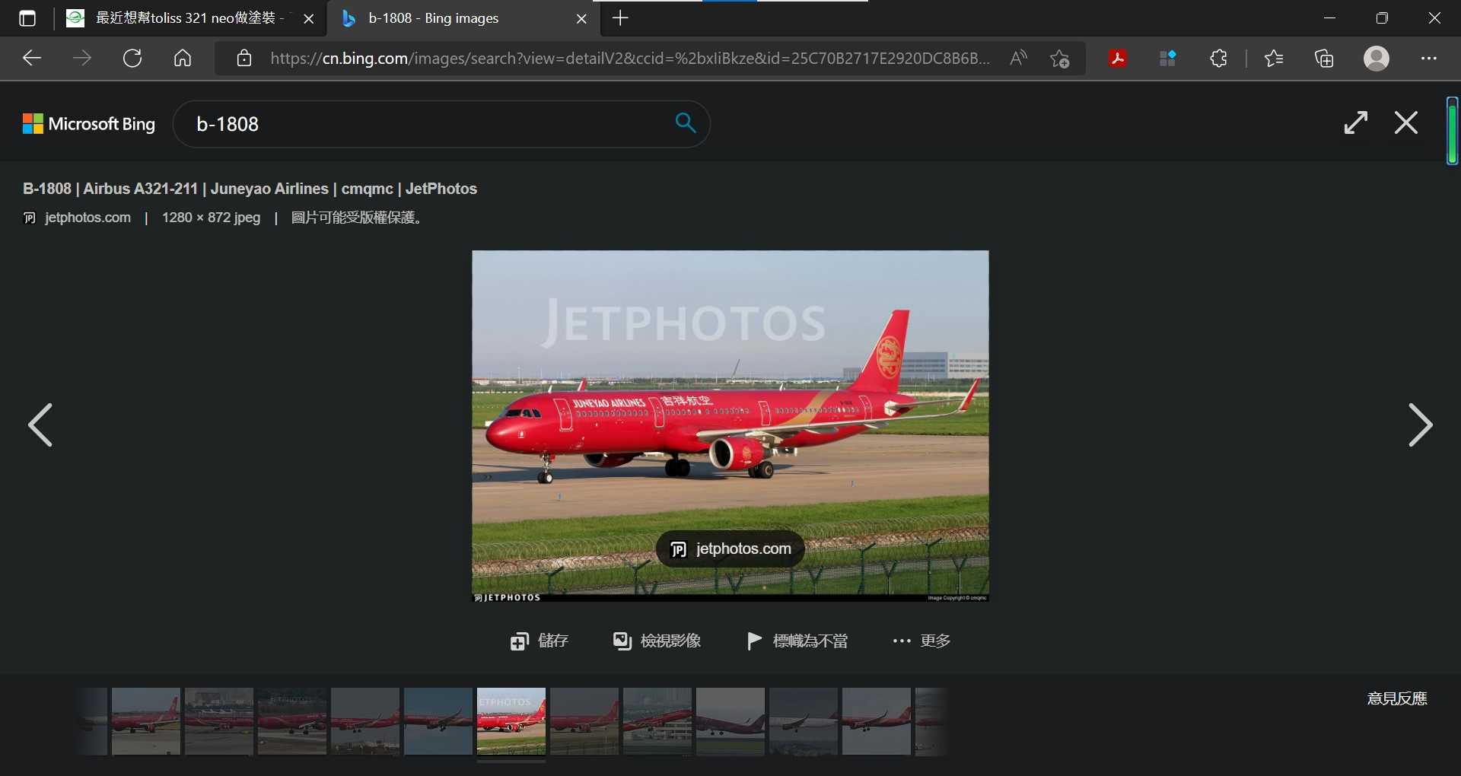Go to Microsoft Bing home logo
This screenshot has height=776, width=1461.
pyautogui.click(x=89, y=124)
